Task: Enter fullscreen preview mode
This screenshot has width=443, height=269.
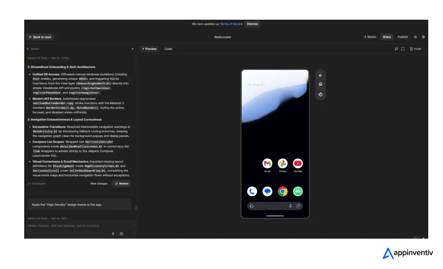Action: (403, 49)
